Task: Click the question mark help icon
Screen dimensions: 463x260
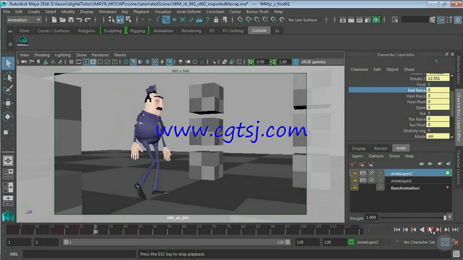Action: tap(208, 20)
